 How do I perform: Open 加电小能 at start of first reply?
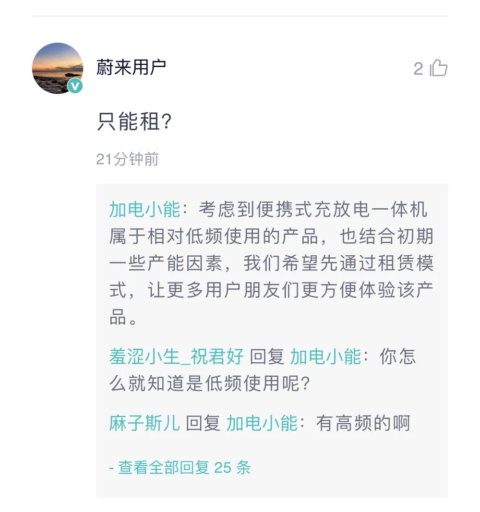point(144,210)
